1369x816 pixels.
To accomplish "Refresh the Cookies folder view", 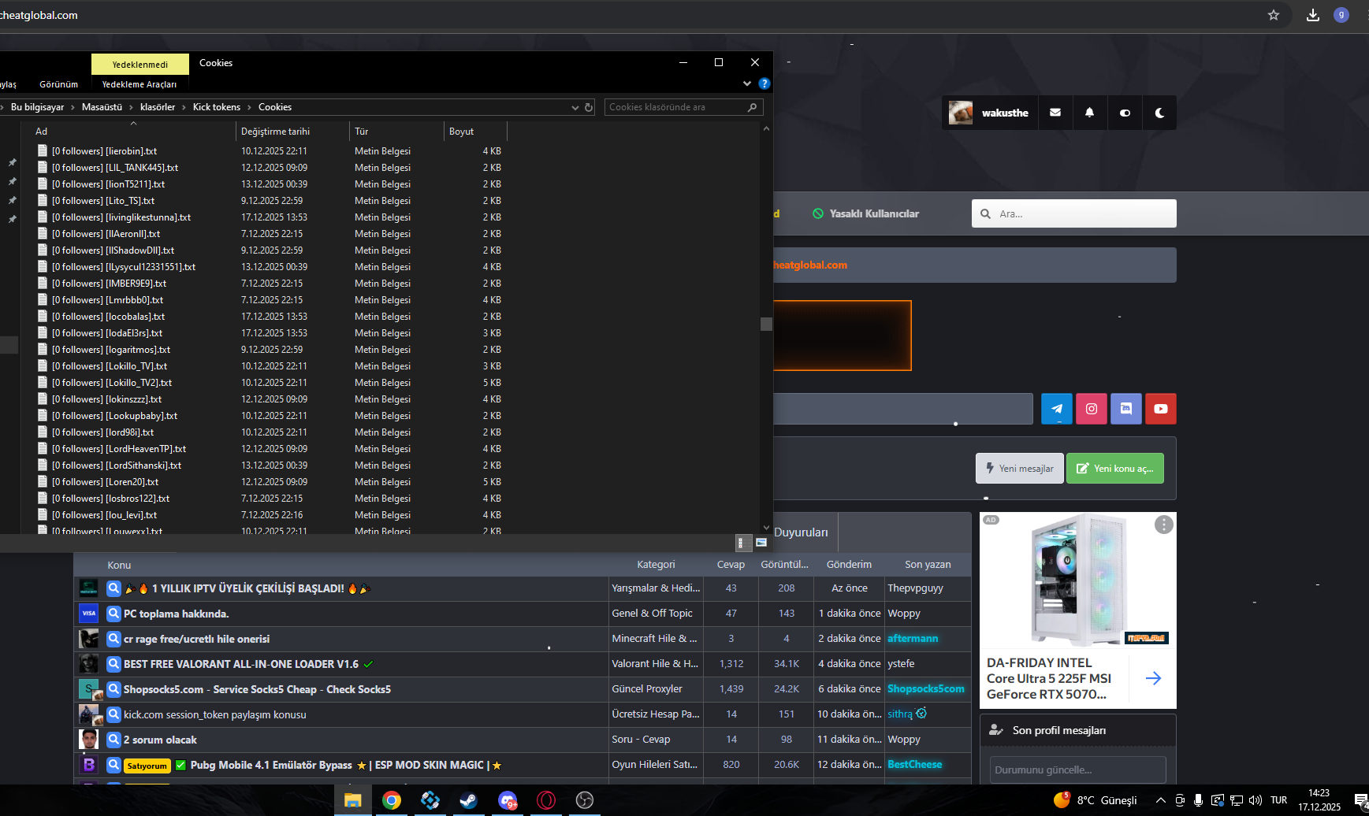I will [x=589, y=107].
